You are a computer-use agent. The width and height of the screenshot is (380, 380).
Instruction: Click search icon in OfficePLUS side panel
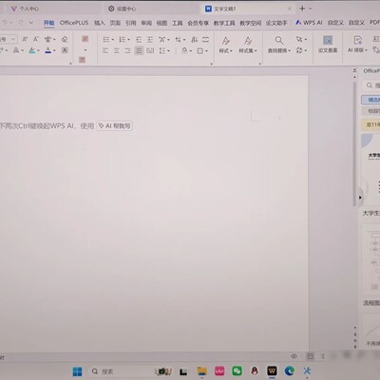(370, 85)
